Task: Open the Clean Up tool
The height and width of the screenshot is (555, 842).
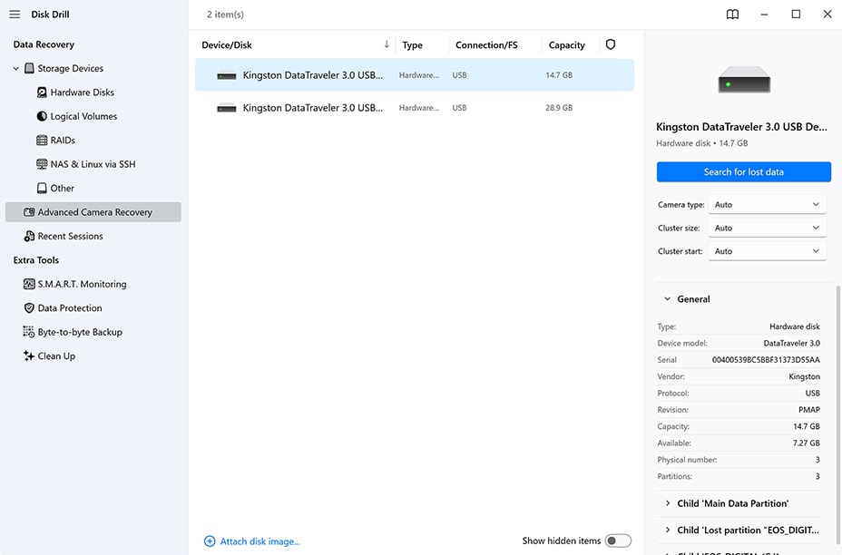Action: click(x=56, y=356)
